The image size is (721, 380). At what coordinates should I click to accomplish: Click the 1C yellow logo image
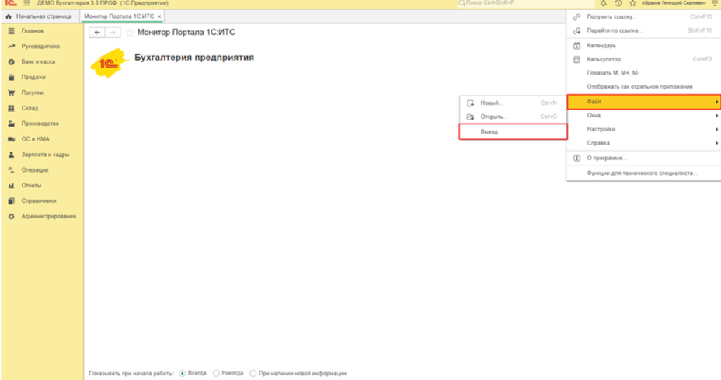[x=110, y=64]
